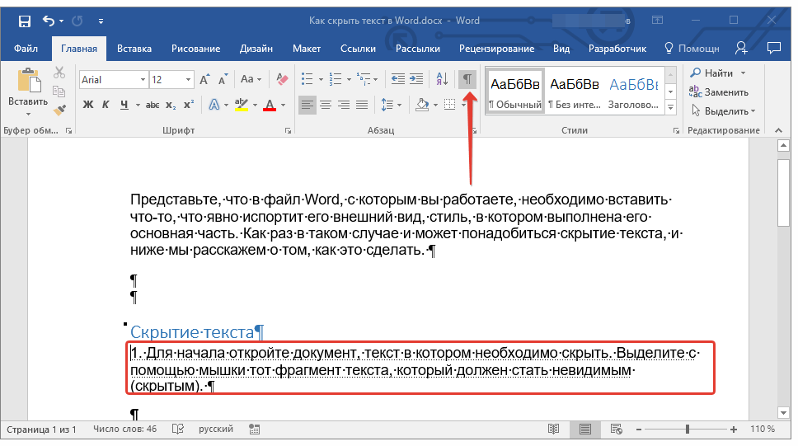Image resolution: width=798 pixels, height=446 pixels.
Task: Switch to the Рецензирование tab
Action: click(496, 49)
